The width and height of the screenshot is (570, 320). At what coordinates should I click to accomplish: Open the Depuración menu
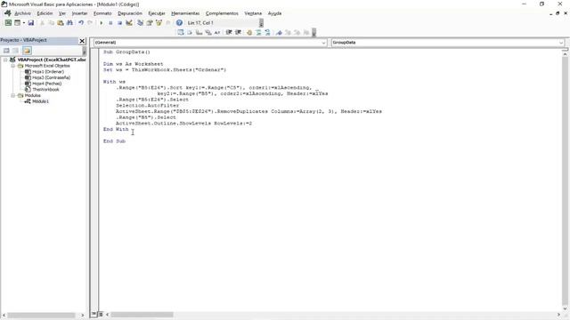(130, 13)
